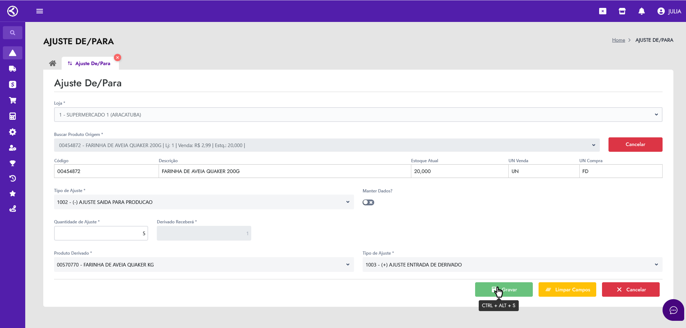This screenshot has height=328, width=686.
Task: Select the Ajuste De/Para tab
Action: click(89, 63)
